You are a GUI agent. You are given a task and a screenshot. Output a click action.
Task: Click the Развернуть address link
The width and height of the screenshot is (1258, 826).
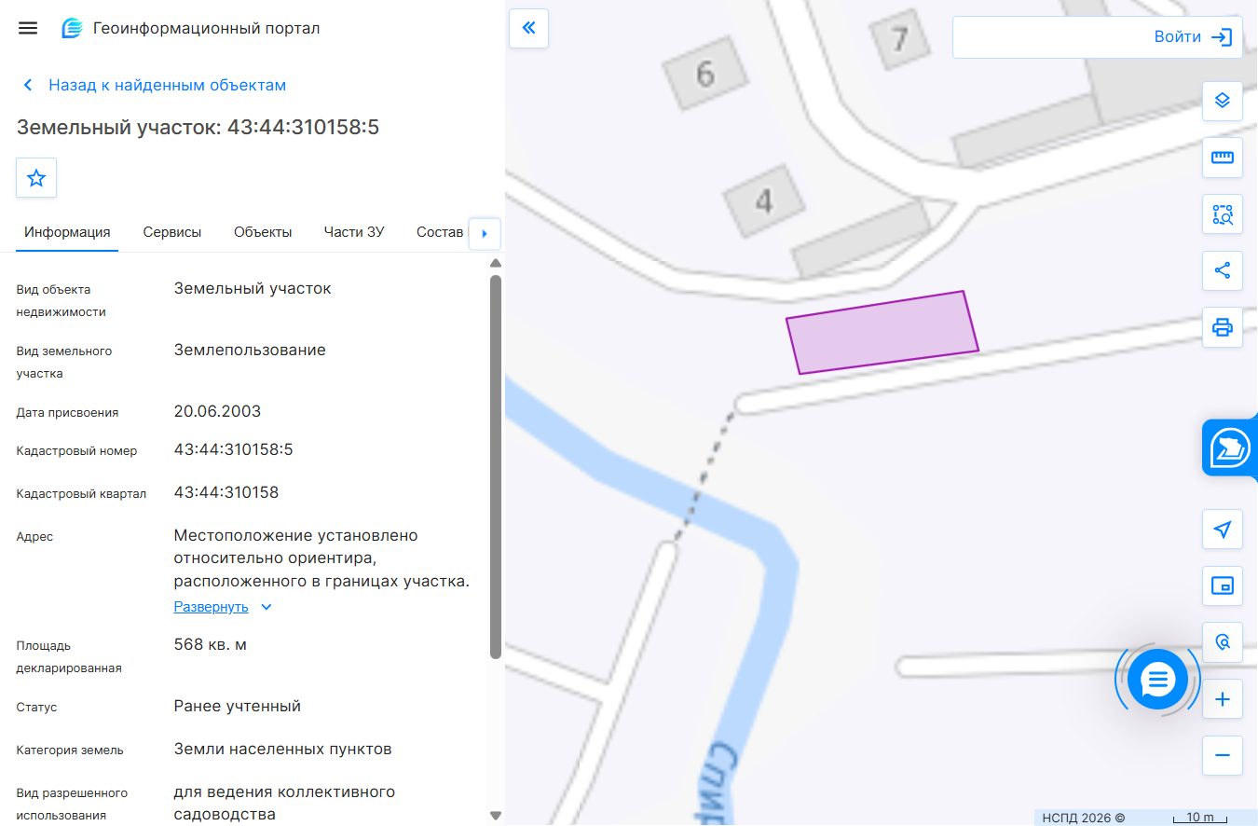tap(211, 607)
